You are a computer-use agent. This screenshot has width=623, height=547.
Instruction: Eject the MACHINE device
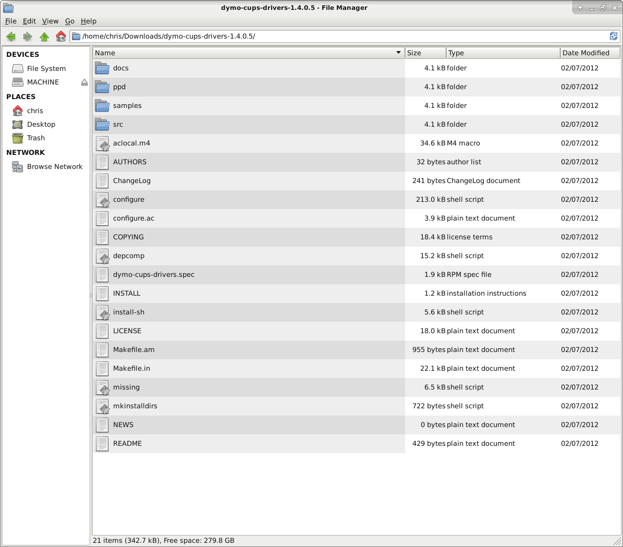pos(84,82)
